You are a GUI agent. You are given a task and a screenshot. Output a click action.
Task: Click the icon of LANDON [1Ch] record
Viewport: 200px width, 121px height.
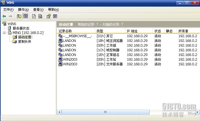coord(60,50)
